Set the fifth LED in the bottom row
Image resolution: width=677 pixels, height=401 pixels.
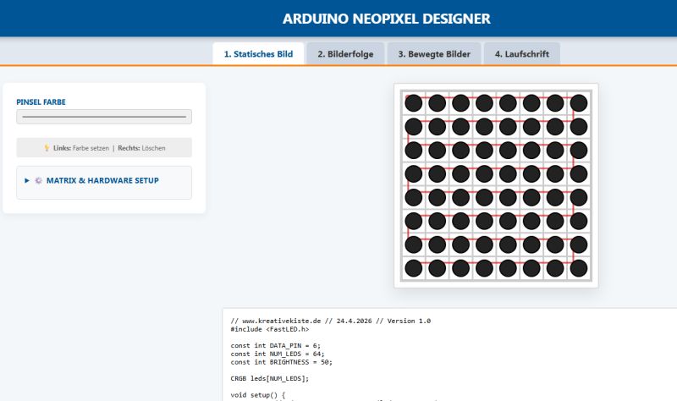(x=508, y=269)
